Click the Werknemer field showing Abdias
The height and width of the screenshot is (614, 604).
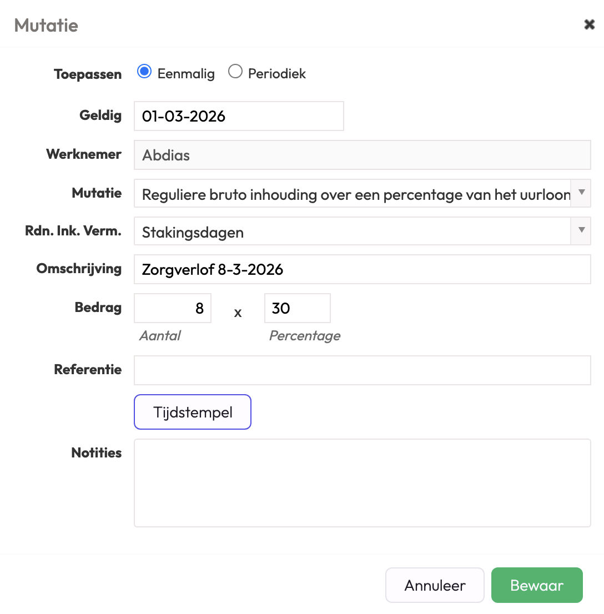click(362, 155)
